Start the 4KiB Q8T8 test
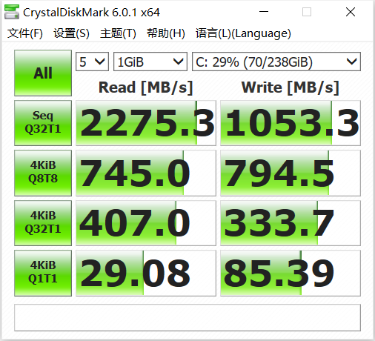The width and height of the screenshot is (375, 341). [43, 173]
